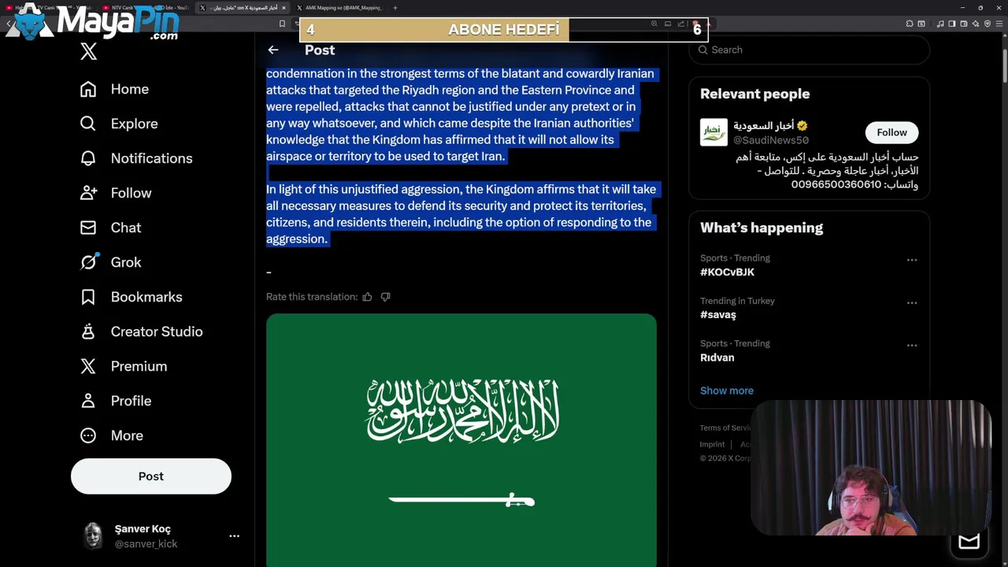The height and width of the screenshot is (567, 1008).
Task: Open the Rıdvan trending topic
Action: [717, 358]
